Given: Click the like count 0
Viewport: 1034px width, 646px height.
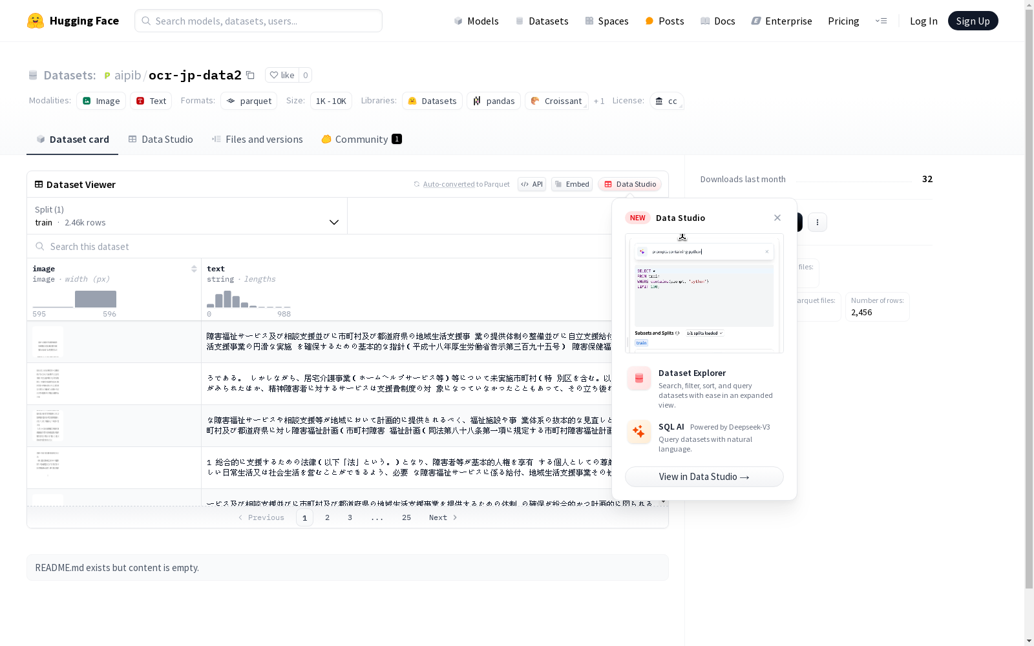Looking at the screenshot, I should pos(306,75).
